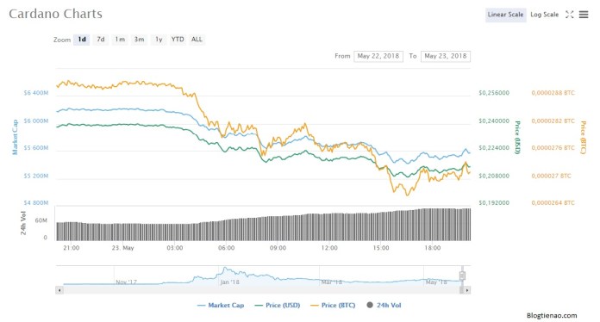Select the 1y zoom range
This screenshot has height=322, width=600.
pyautogui.click(x=159, y=40)
